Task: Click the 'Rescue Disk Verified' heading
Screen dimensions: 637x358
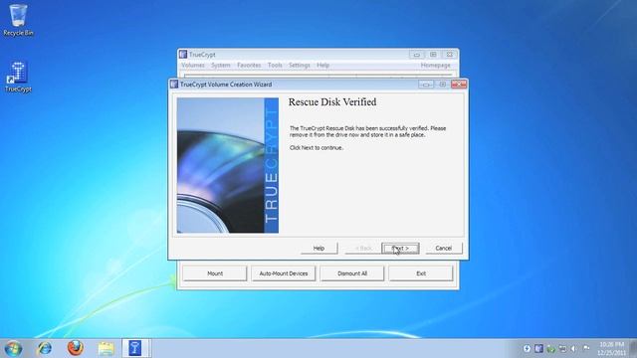Action: pos(332,101)
